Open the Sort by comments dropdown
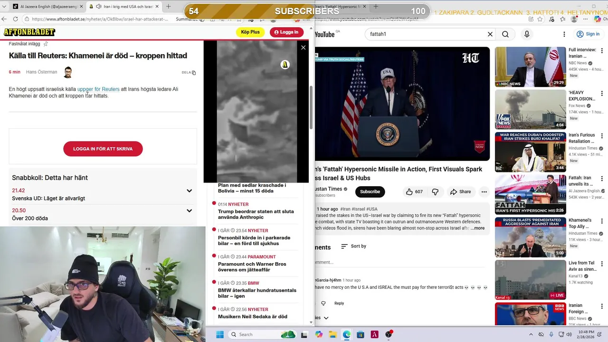This screenshot has height=342, width=608. coord(354,246)
